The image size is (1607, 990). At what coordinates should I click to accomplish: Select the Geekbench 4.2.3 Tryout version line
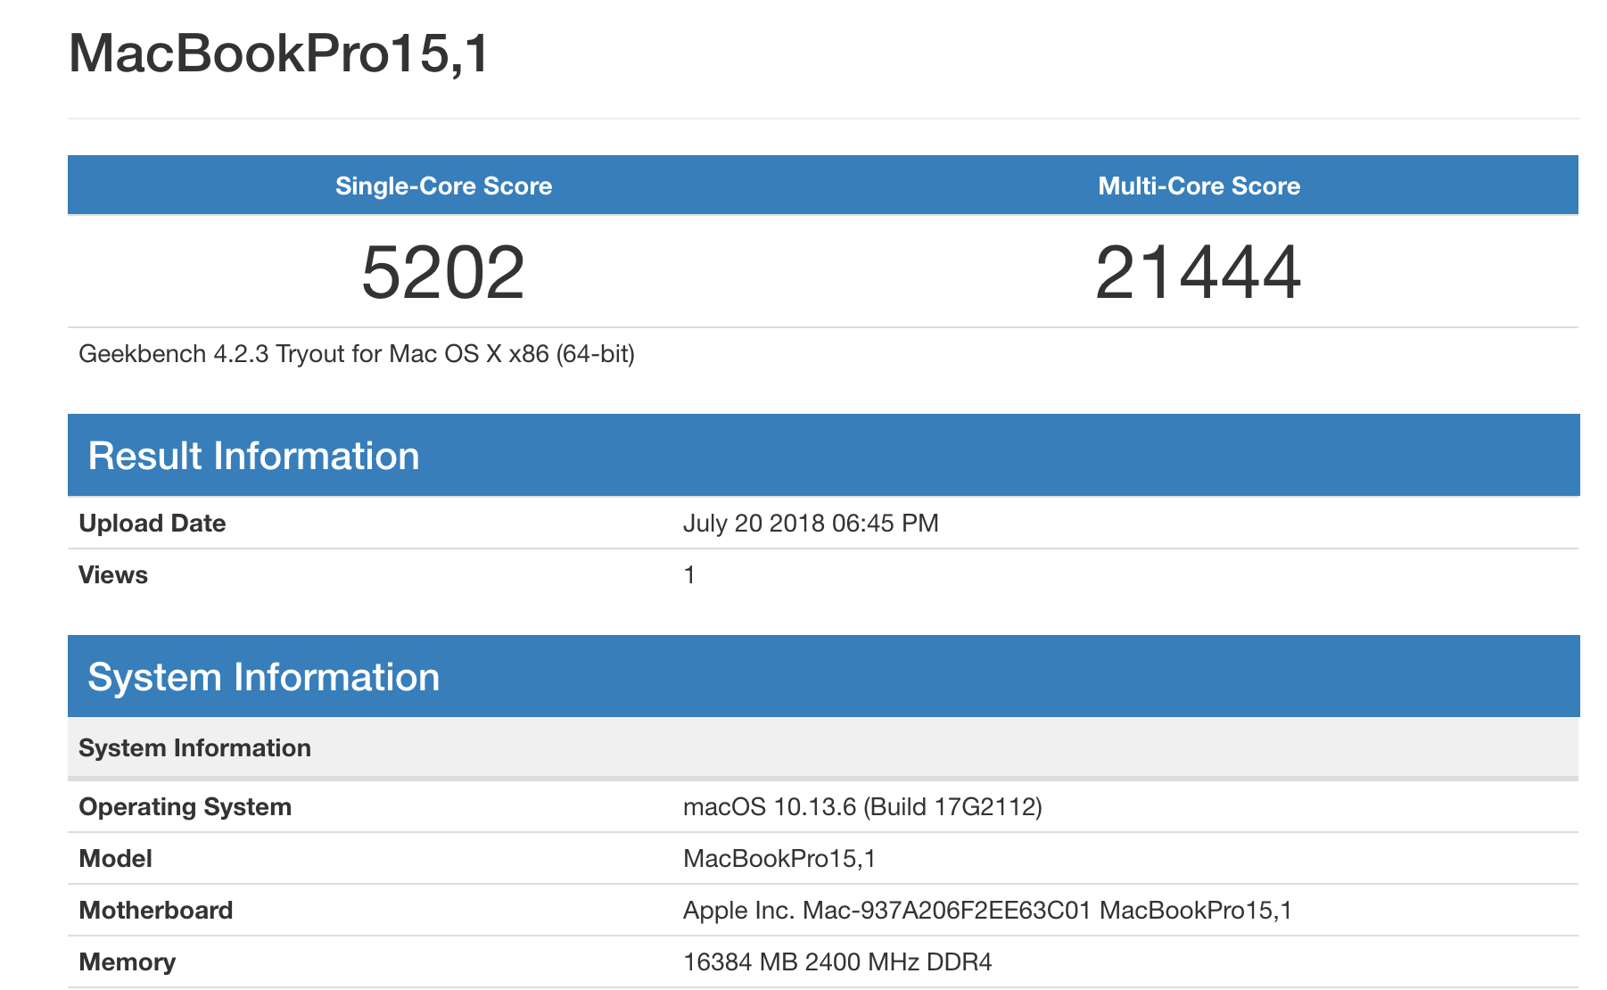coord(357,354)
